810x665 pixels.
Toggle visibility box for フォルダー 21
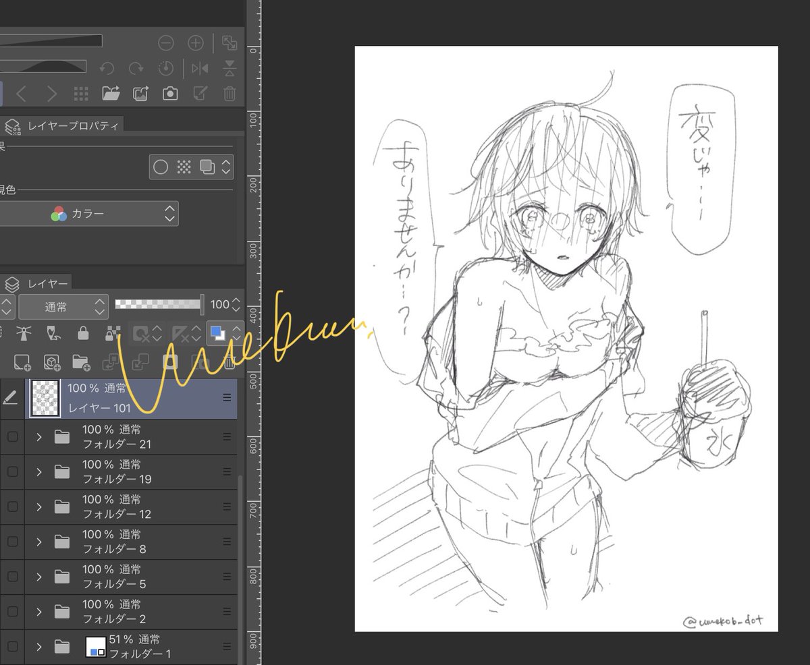pos(12,437)
